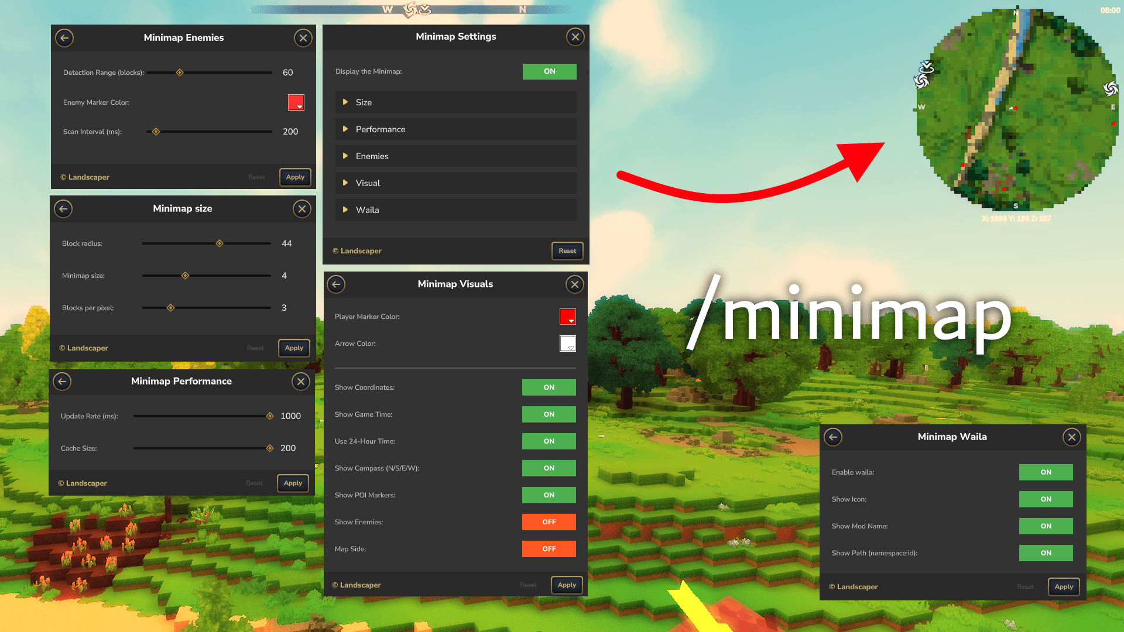Go back from Minimap Enemies panel
The width and height of the screenshot is (1124, 632).
64,38
